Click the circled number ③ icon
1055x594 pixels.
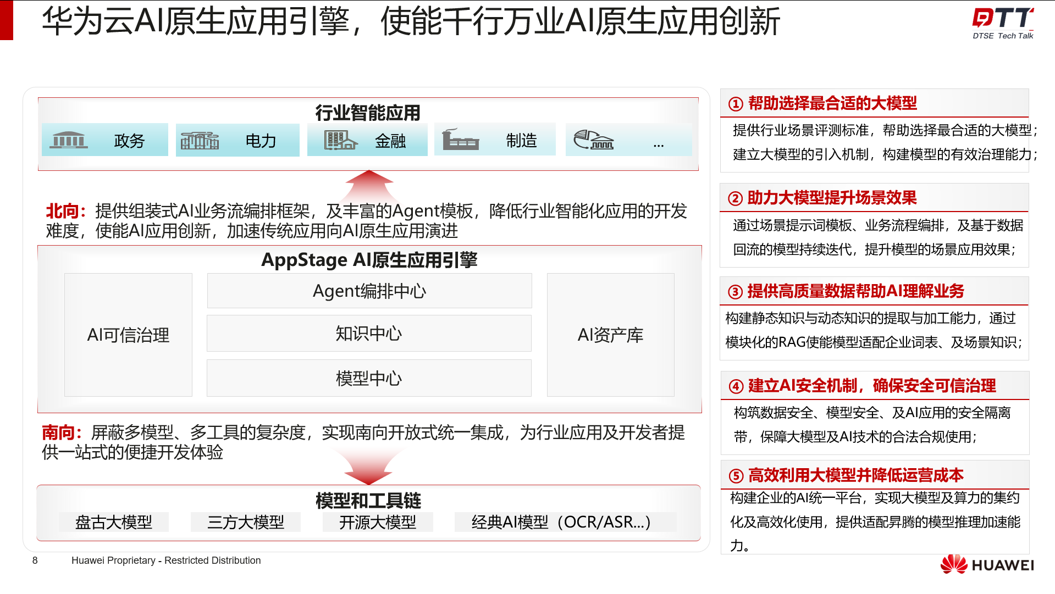pos(736,292)
